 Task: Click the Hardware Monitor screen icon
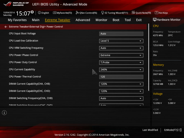[x=155, y=20]
